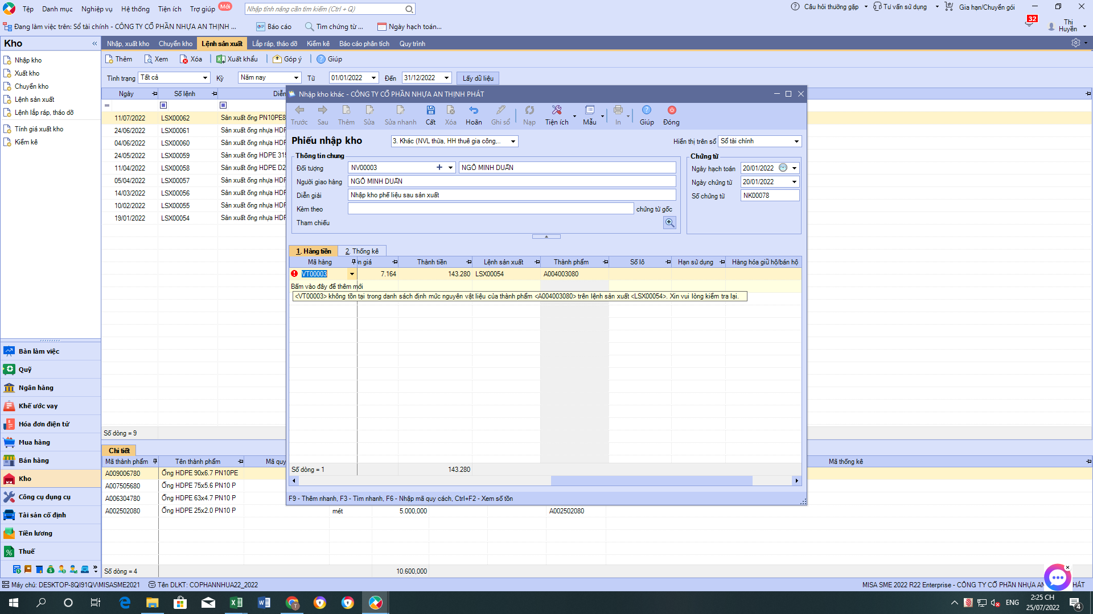Switch to Kiểm kê tab
This screenshot has height=614, width=1093.
[318, 44]
